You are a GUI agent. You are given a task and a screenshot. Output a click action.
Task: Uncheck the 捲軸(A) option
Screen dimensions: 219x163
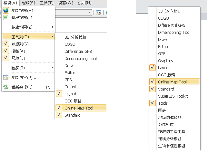(x=6, y=51)
